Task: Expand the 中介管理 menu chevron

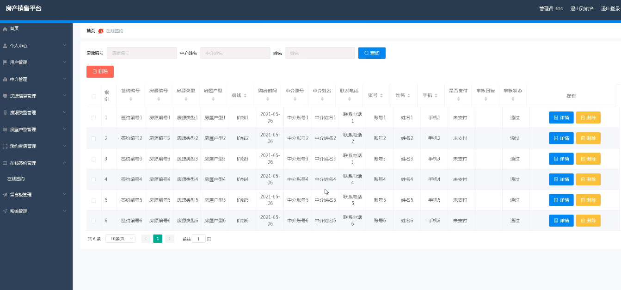Action: tap(65, 79)
